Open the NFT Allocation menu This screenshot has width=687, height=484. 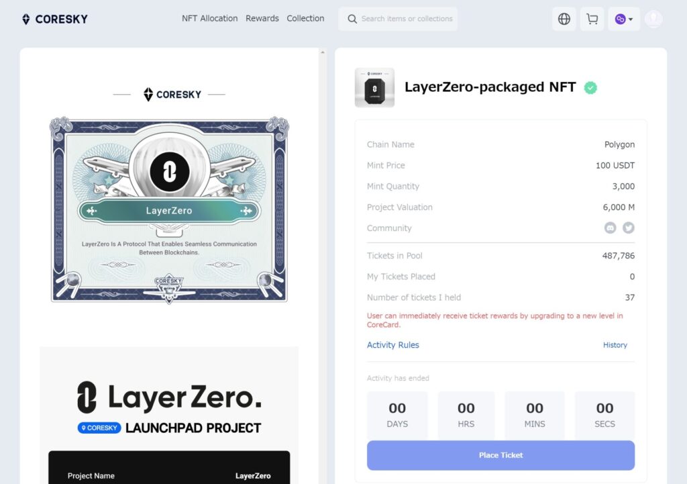pyautogui.click(x=210, y=18)
